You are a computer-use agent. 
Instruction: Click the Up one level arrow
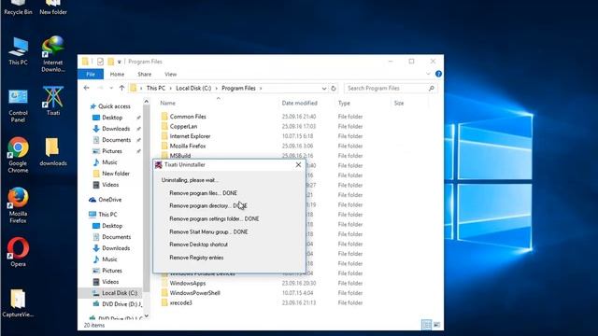click(121, 88)
